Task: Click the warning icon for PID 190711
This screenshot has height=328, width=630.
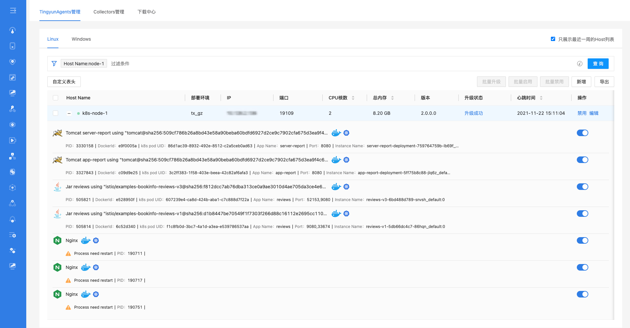Action: 68,254
